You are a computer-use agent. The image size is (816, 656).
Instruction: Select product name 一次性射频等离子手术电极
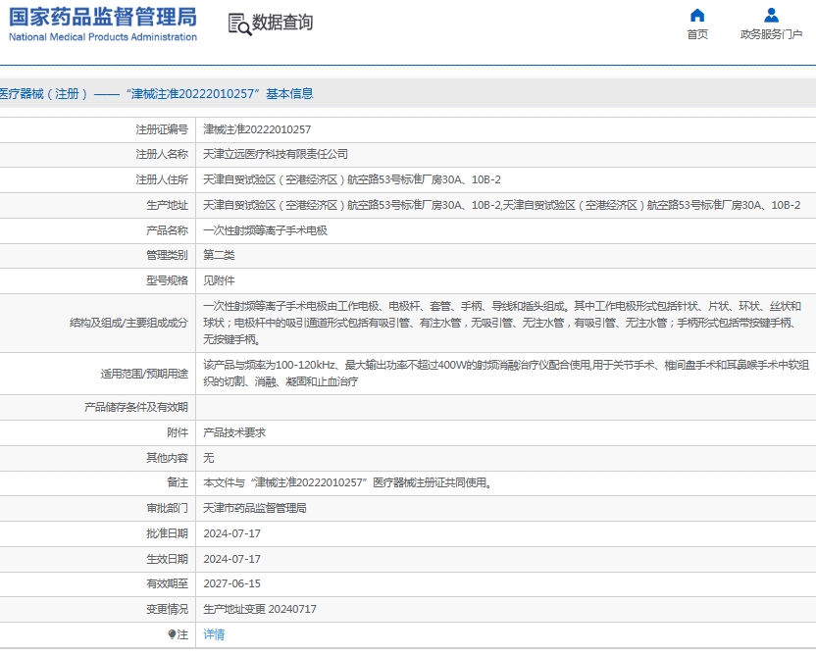(266, 230)
